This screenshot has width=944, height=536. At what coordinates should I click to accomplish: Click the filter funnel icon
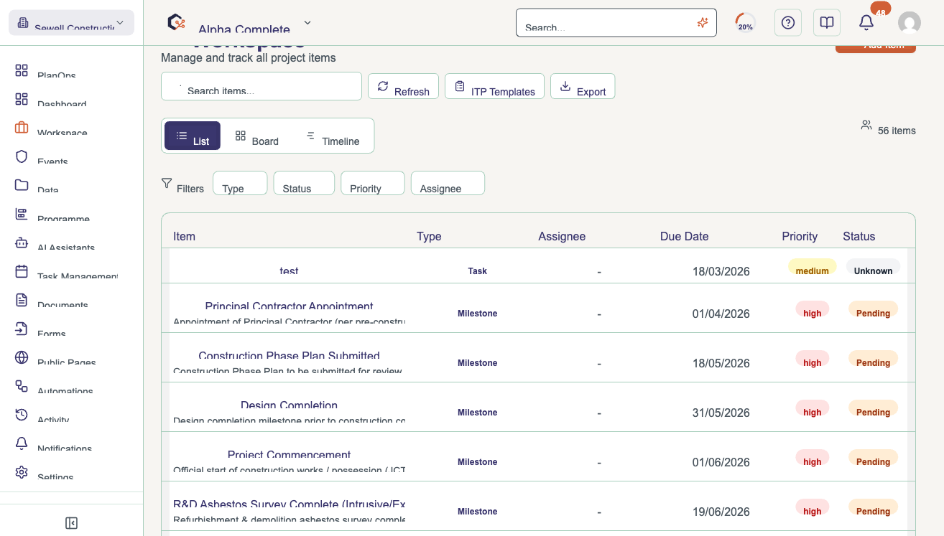click(x=167, y=183)
